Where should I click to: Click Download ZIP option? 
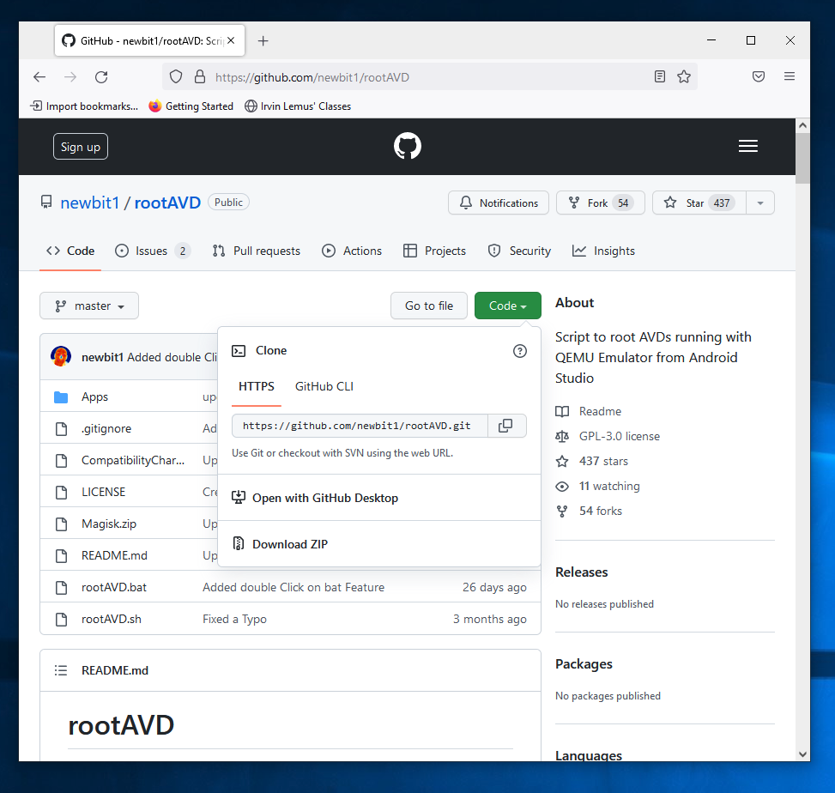point(290,544)
